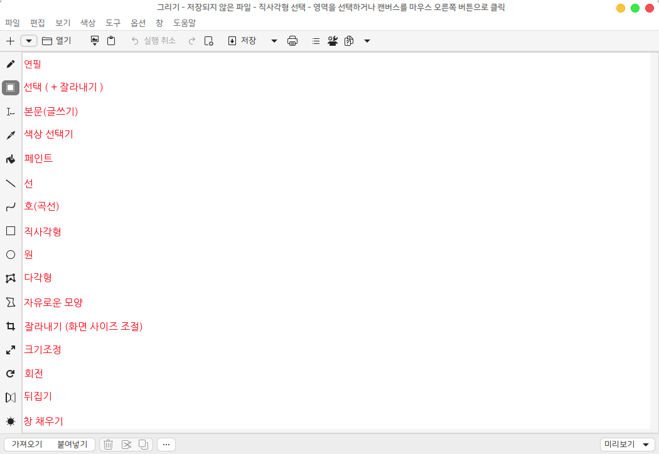The height and width of the screenshot is (454, 659).
Task: Select the rotate (회전) tool icon
Action: click(x=11, y=374)
